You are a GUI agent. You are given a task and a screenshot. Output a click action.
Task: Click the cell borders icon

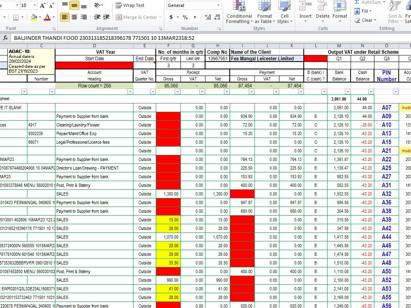[16, 17]
